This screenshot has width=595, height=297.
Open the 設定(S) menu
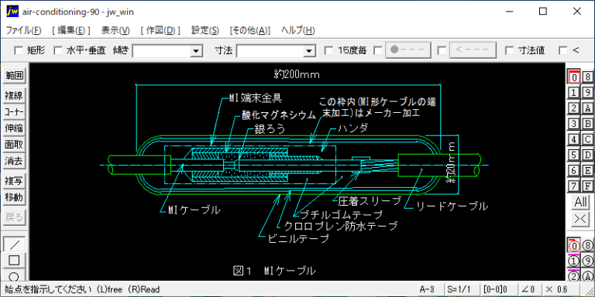(x=205, y=31)
